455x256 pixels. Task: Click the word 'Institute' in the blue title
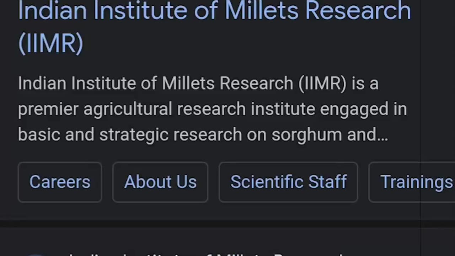click(141, 10)
